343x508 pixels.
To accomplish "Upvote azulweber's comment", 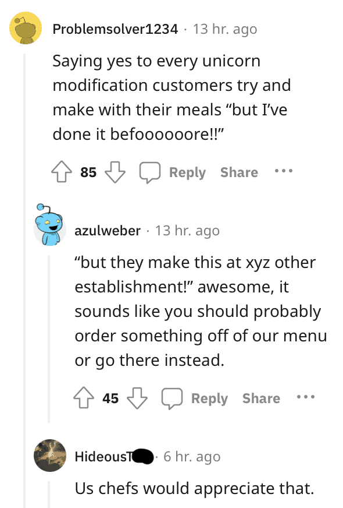I will [84, 398].
